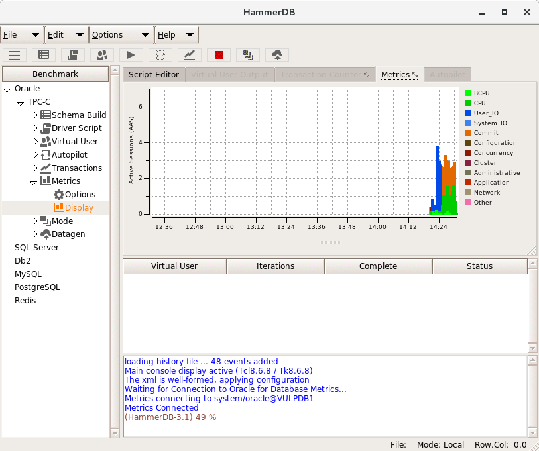The height and width of the screenshot is (451, 539).
Task: Click the Driver Script load toolbar icon
Action: pos(73,55)
